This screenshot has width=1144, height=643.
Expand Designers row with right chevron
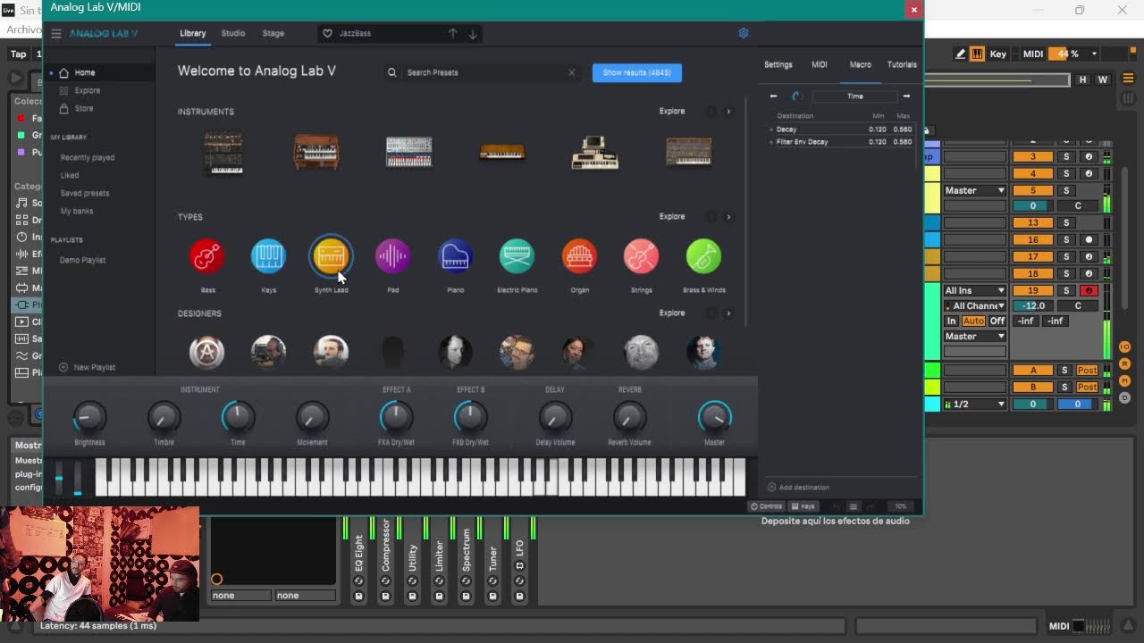pyautogui.click(x=728, y=313)
